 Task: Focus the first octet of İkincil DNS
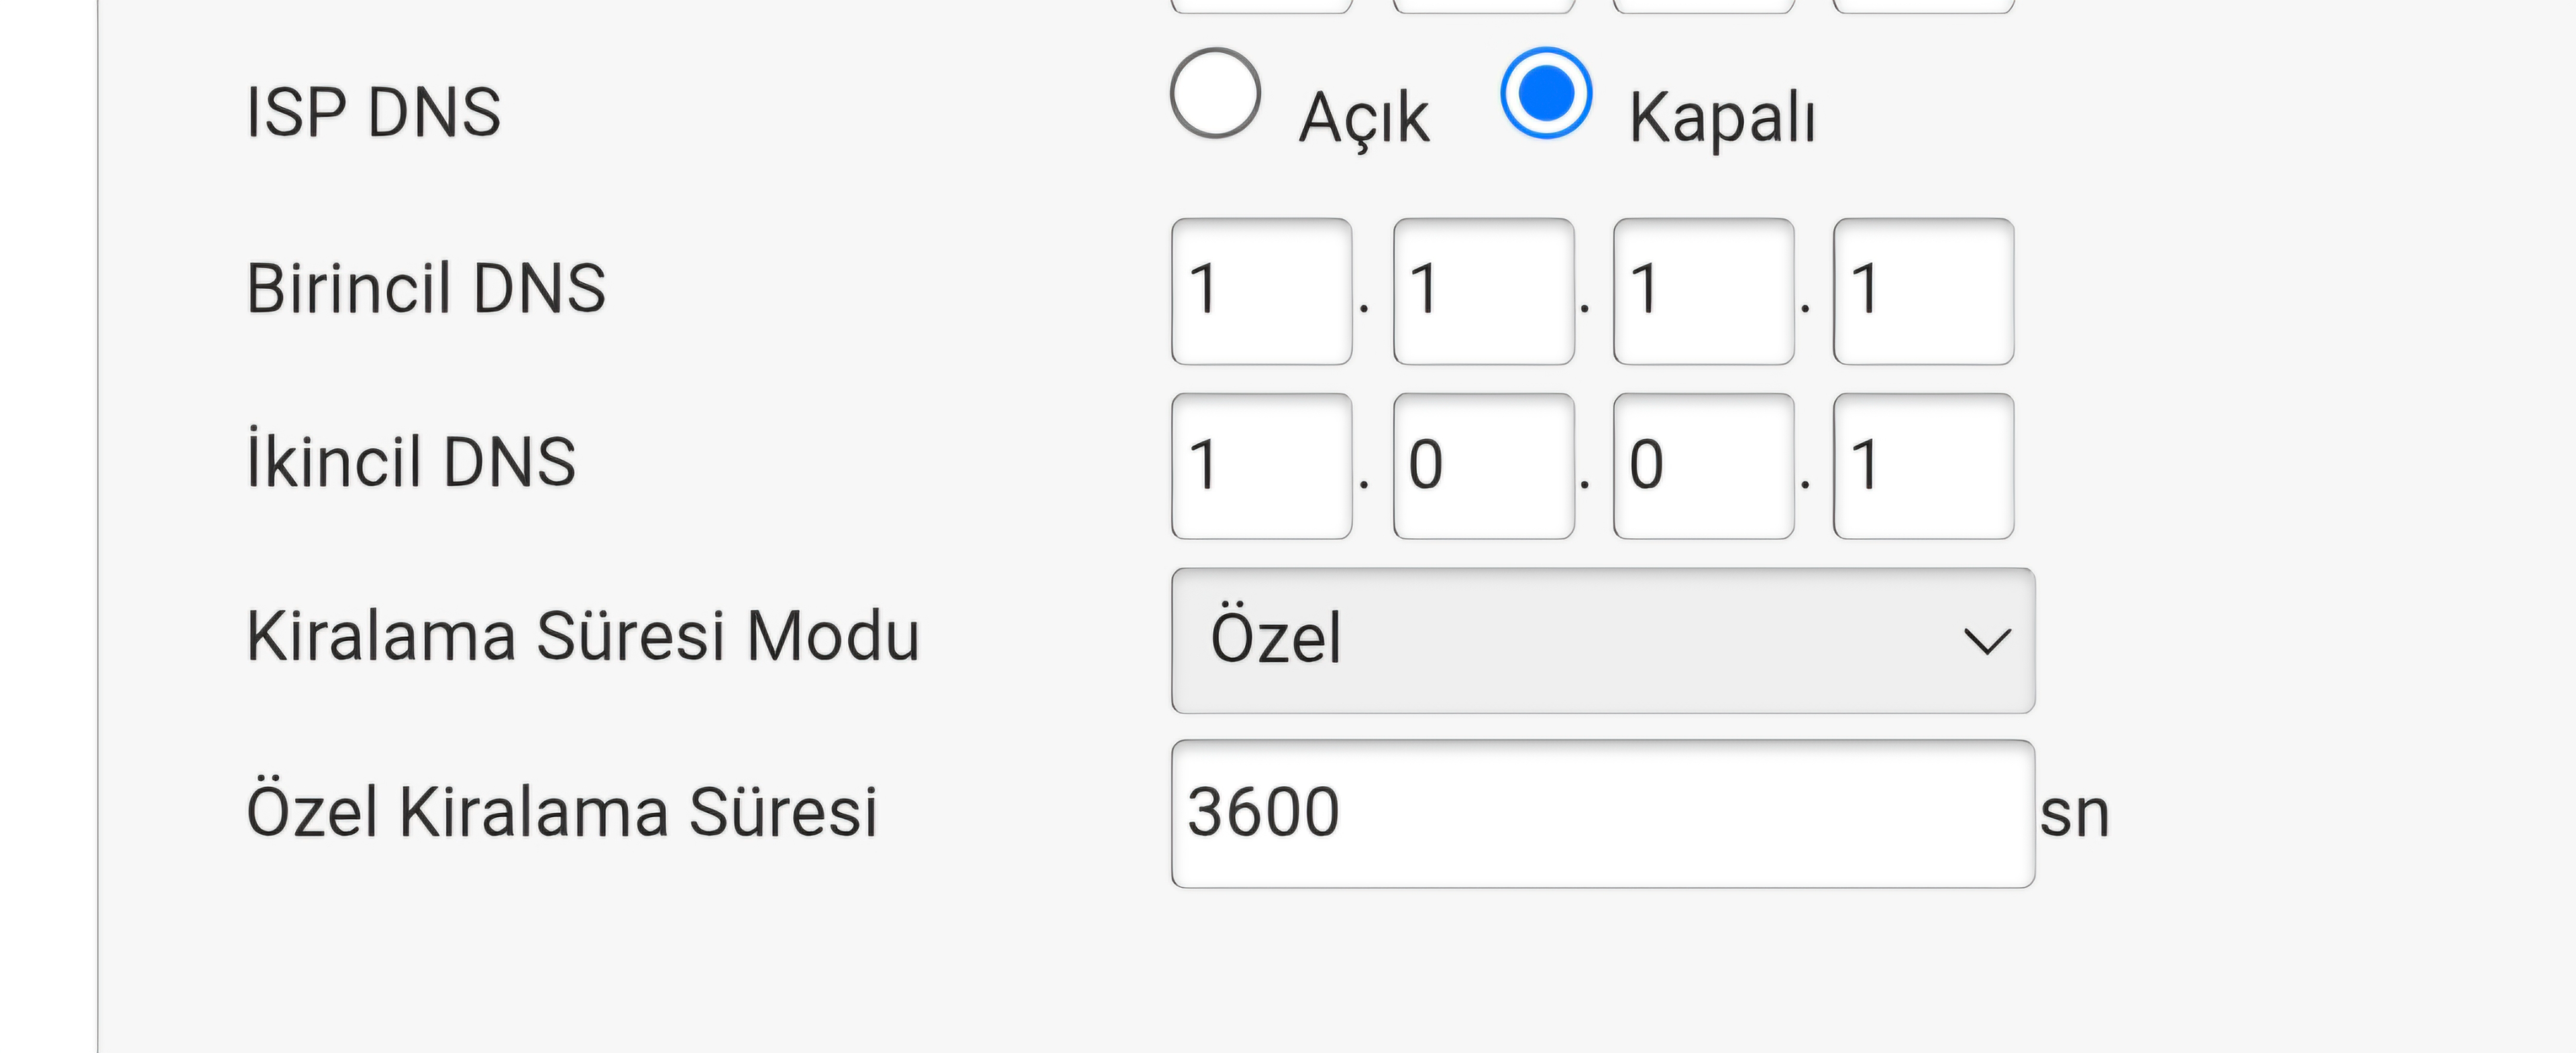[1262, 466]
